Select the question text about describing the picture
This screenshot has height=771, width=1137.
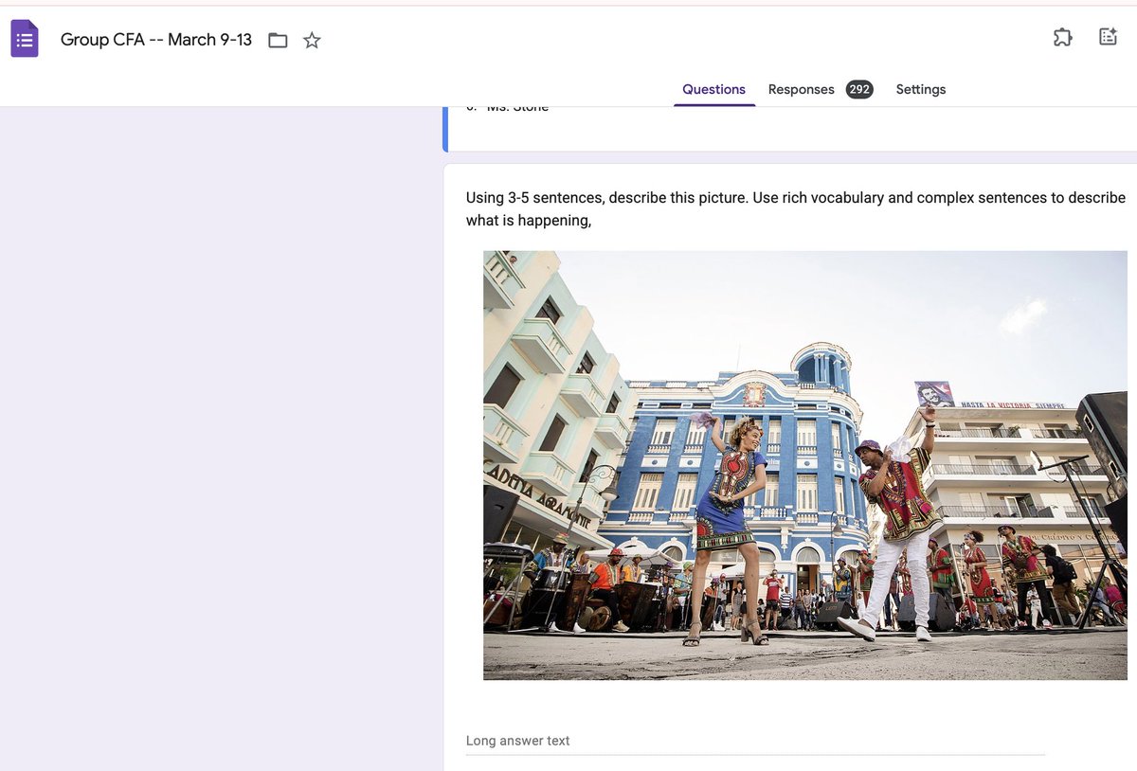click(x=796, y=209)
